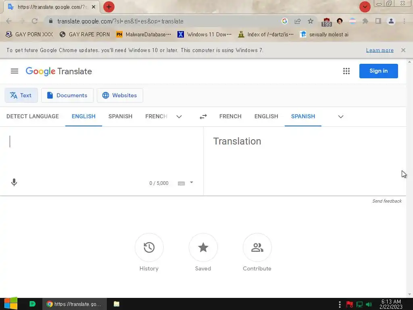Screen dimensions: 413x310
Task: Open a new tab with the red plus
Action: [109, 7]
